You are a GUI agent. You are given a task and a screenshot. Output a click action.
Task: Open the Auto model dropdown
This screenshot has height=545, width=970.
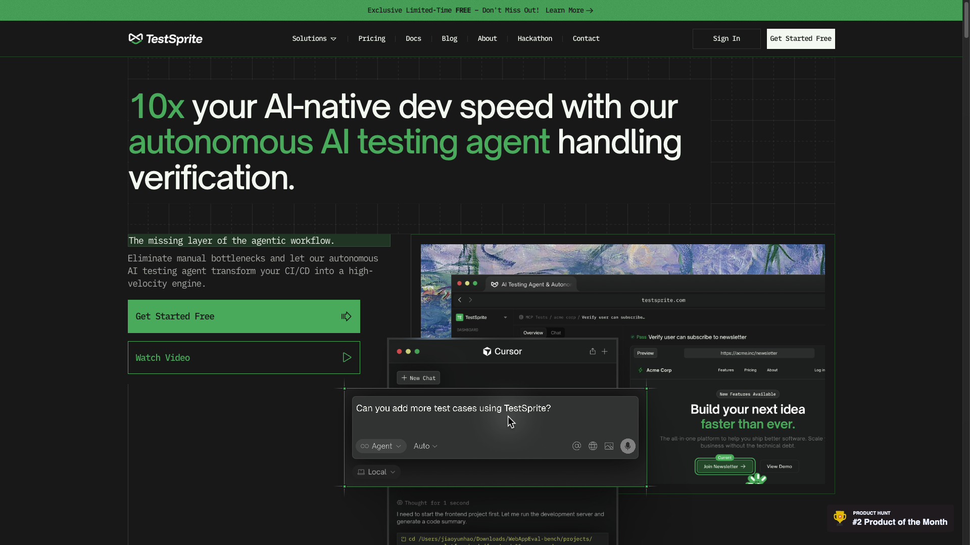coord(425,446)
